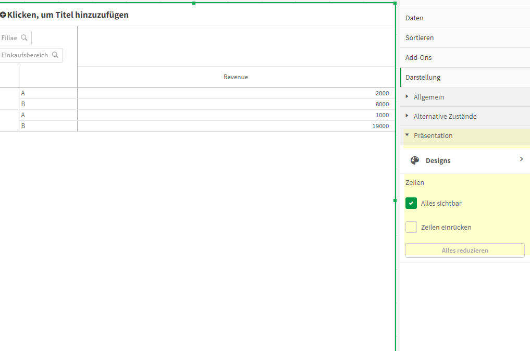Click the search icon in the Filiae field
The height and width of the screenshot is (351, 530).
(23, 37)
